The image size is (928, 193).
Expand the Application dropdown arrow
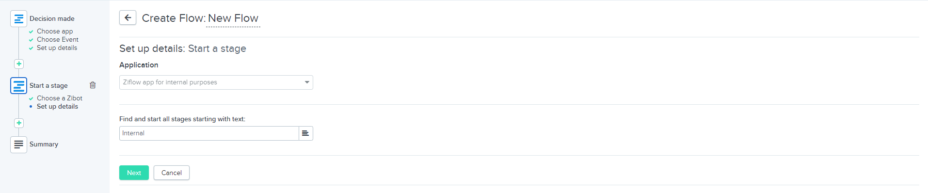click(x=307, y=82)
